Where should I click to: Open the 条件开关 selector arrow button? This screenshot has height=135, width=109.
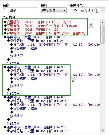point(103,10)
